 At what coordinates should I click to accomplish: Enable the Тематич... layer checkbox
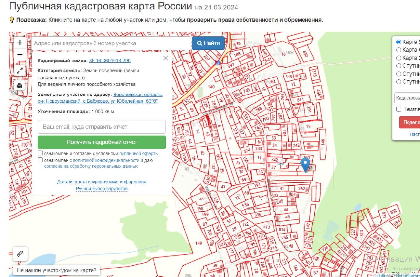click(x=399, y=109)
